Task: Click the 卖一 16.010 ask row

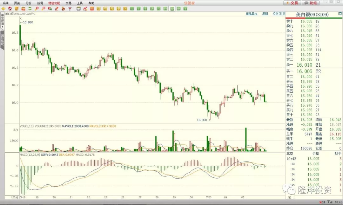Action: click(x=314, y=65)
